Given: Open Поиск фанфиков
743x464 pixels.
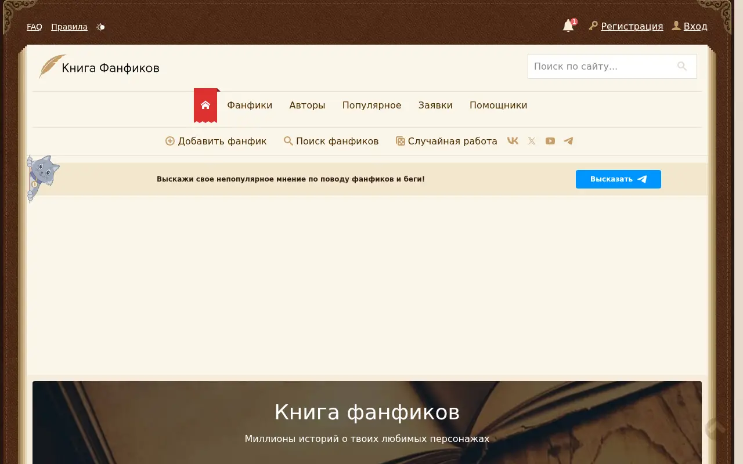Looking at the screenshot, I should coord(331,141).
